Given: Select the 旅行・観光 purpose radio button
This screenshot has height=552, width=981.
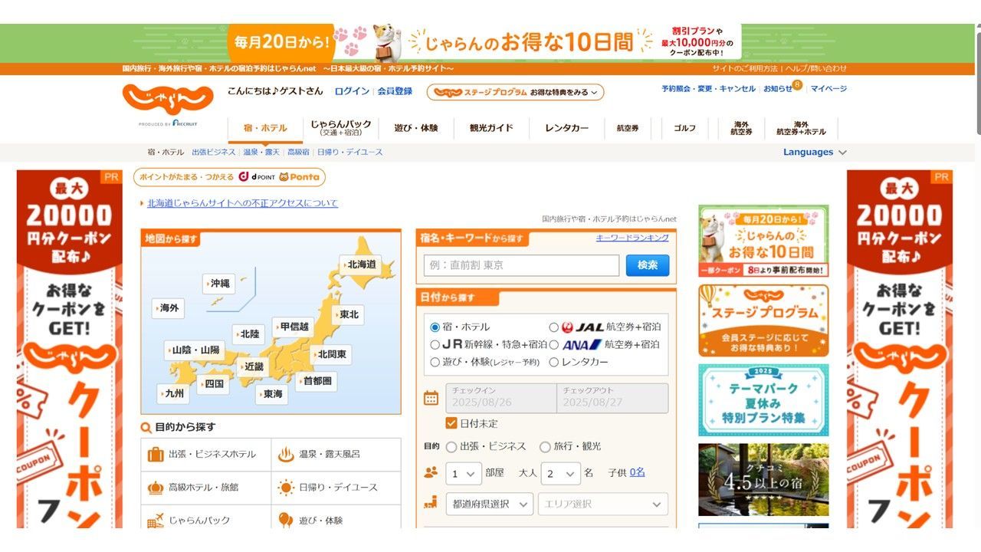Looking at the screenshot, I should [545, 446].
